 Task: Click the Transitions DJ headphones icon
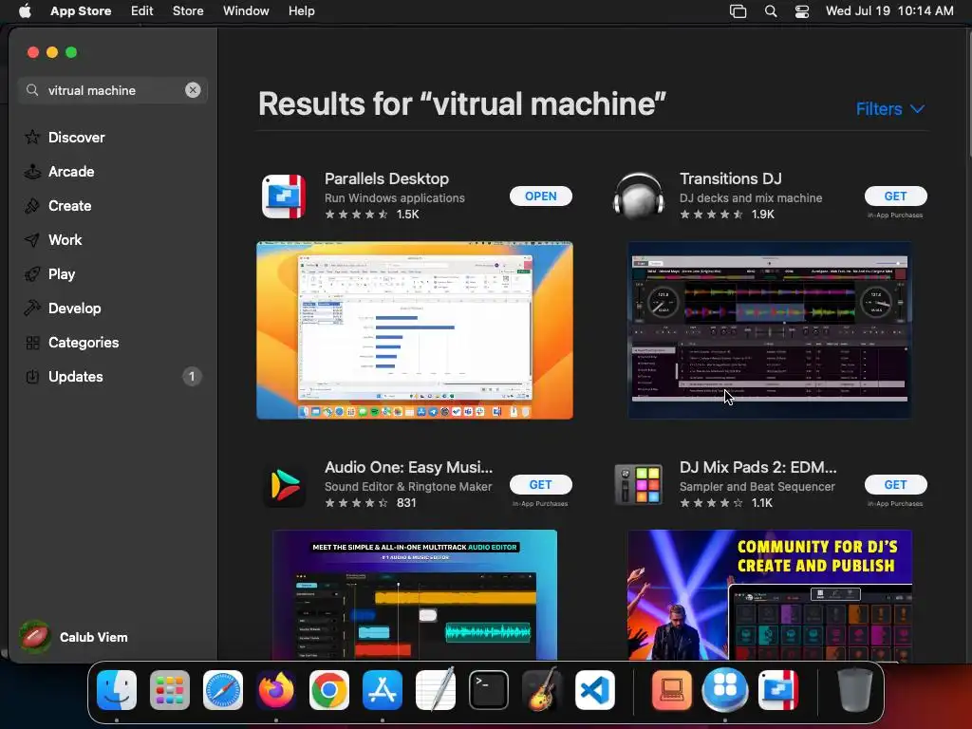639,196
